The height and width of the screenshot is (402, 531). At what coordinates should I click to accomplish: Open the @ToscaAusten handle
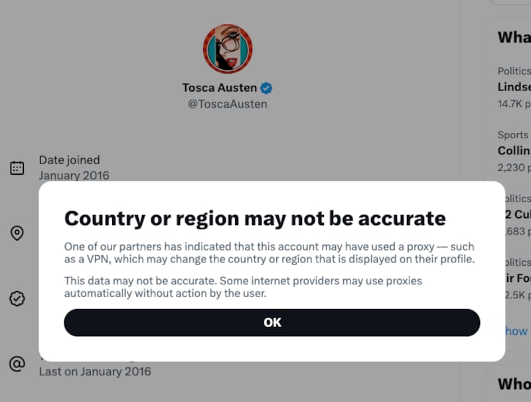pyautogui.click(x=227, y=104)
